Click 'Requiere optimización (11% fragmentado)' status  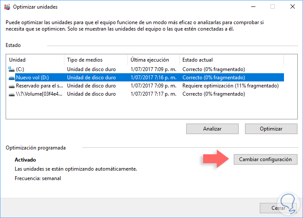[x=230, y=86]
